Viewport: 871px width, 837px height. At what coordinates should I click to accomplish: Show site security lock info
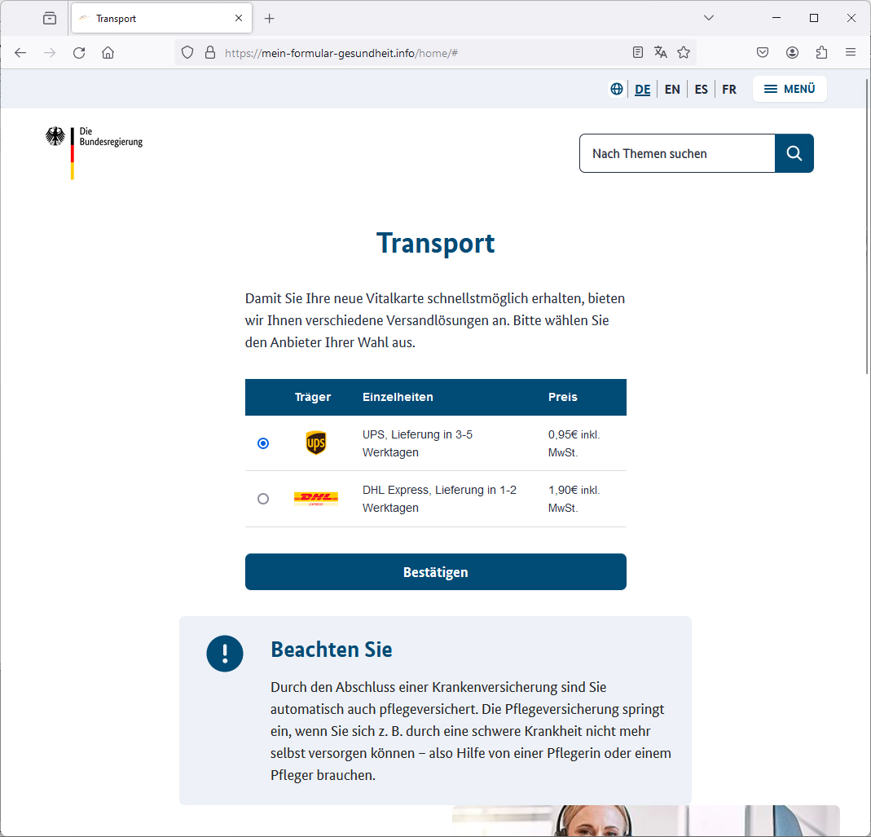(210, 53)
